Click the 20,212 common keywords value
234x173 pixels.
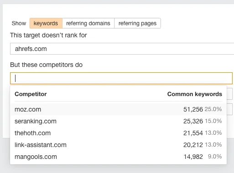pyautogui.click(x=193, y=145)
